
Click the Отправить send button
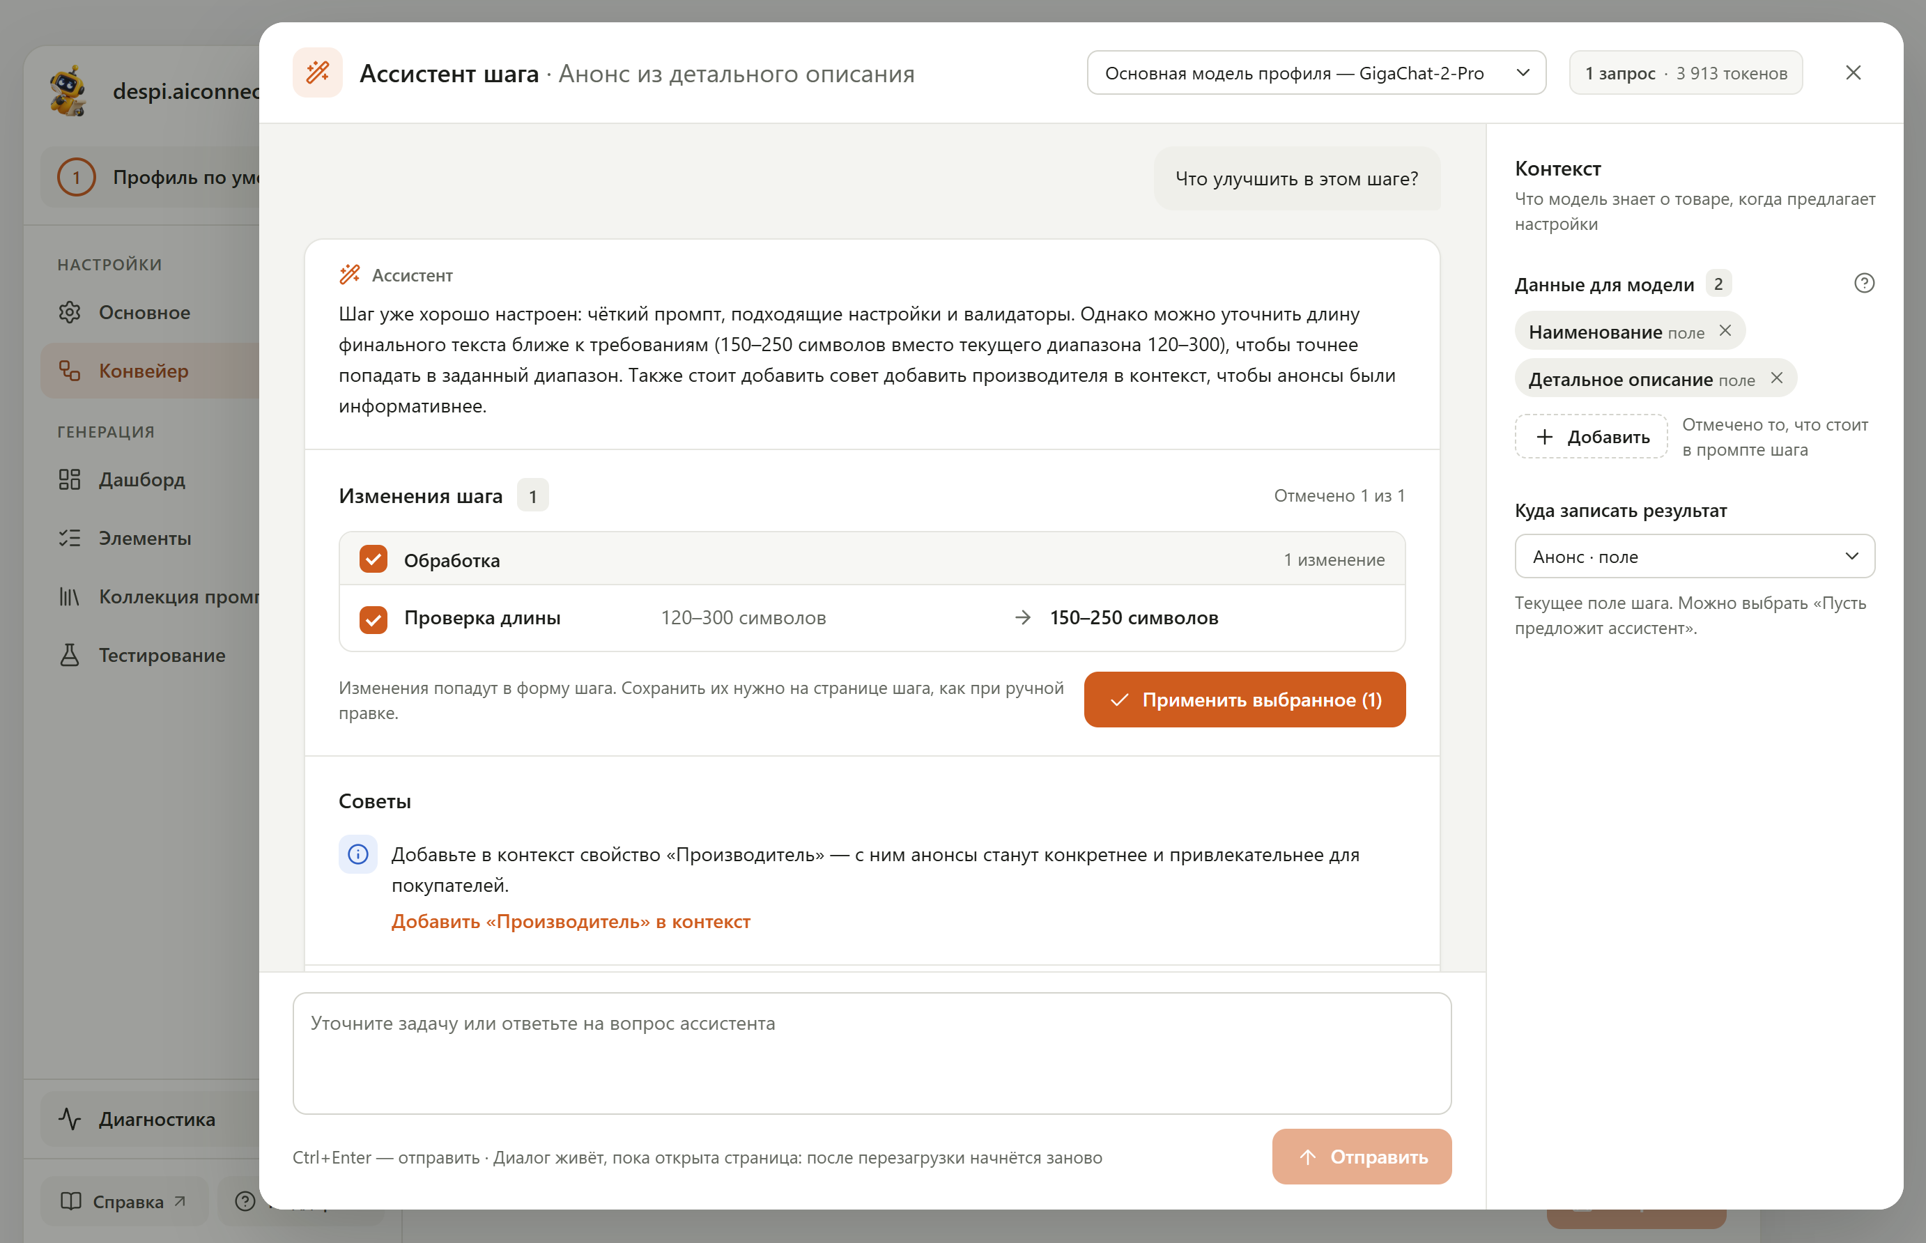coord(1362,1157)
